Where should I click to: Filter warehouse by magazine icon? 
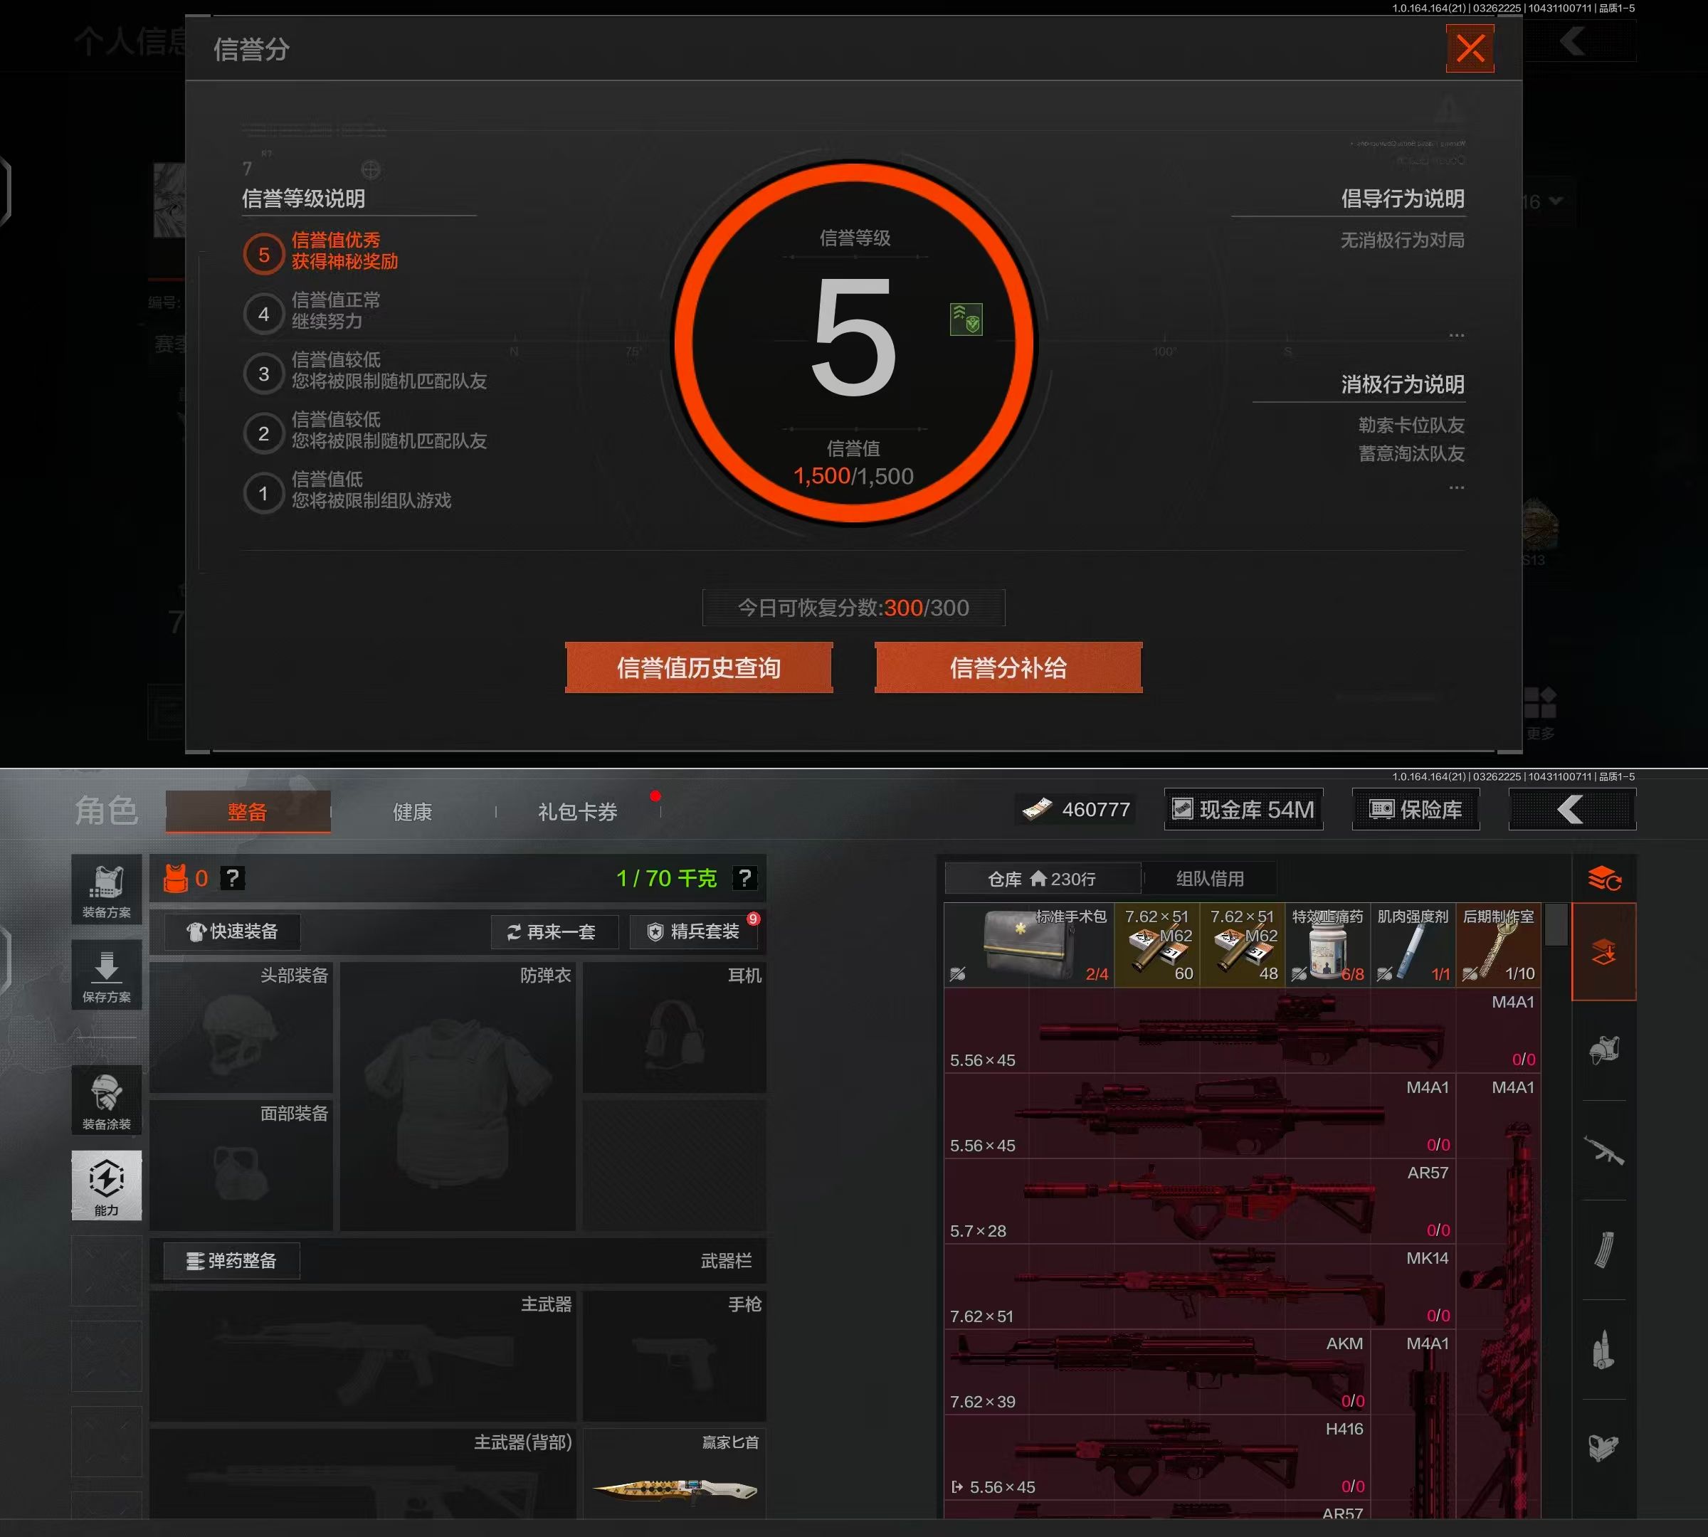(1603, 1250)
